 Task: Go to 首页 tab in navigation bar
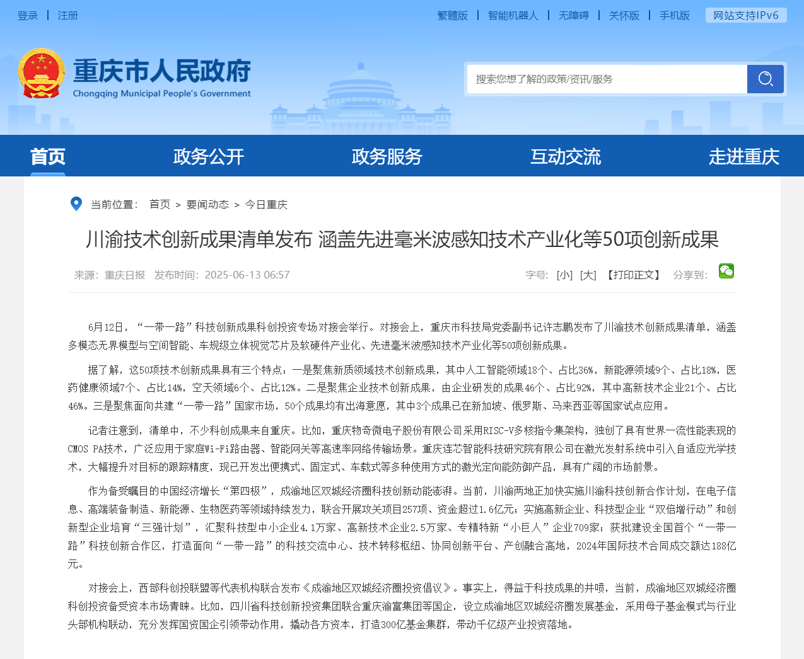coord(48,156)
